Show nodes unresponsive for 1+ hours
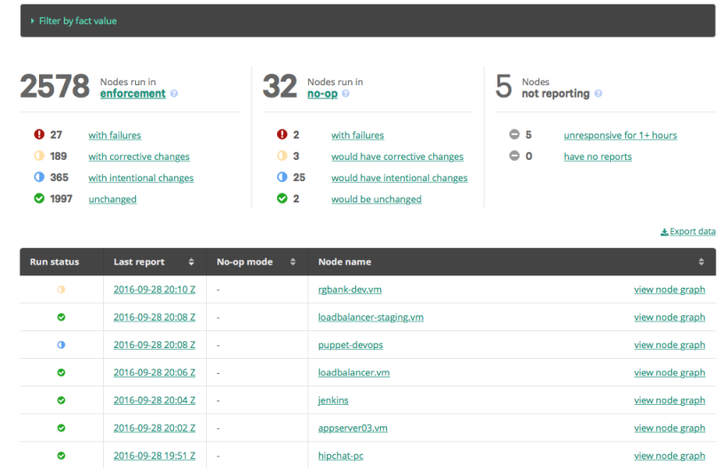This screenshot has height=468, width=721. [x=621, y=135]
